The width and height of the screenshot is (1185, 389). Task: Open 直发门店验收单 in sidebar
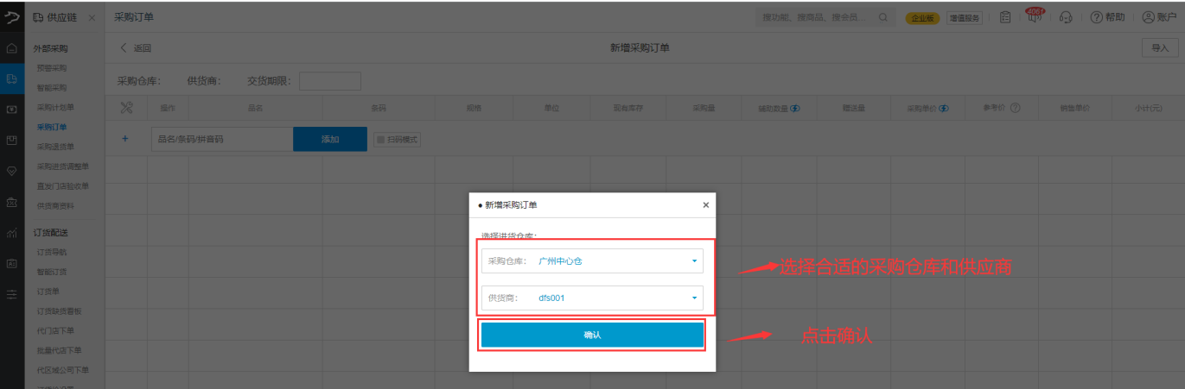(63, 186)
